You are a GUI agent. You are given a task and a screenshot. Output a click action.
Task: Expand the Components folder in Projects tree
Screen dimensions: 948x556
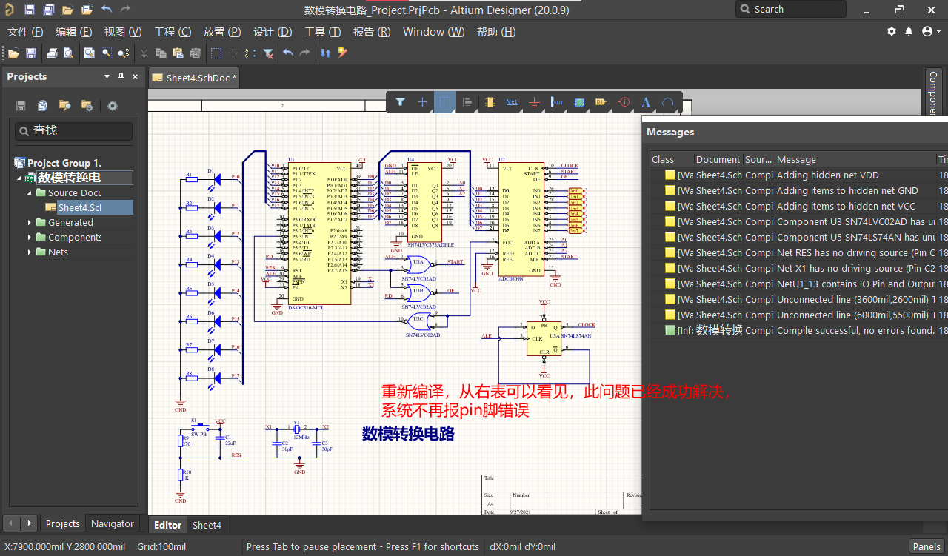(x=28, y=237)
